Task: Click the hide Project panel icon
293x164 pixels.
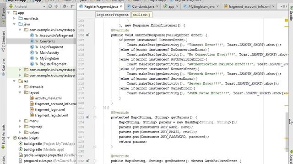Action: pyautogui.click(x=72, y=6)
